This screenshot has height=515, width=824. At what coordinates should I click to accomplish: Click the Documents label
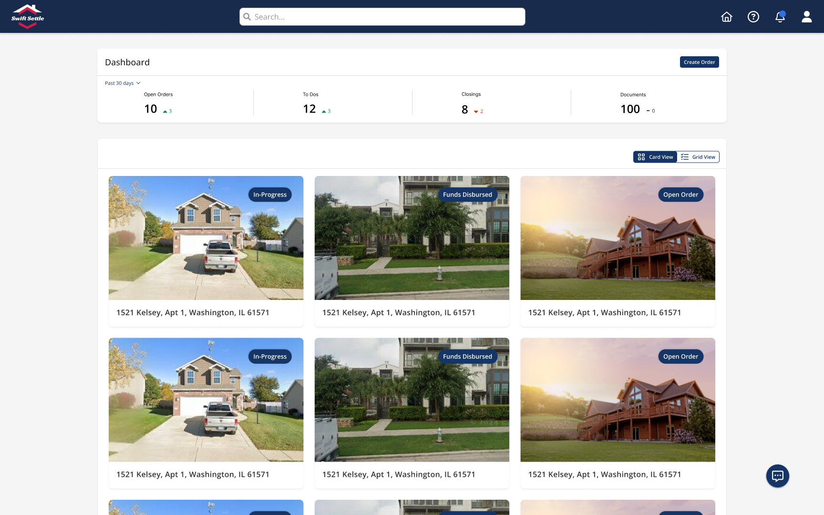[633, 95]
